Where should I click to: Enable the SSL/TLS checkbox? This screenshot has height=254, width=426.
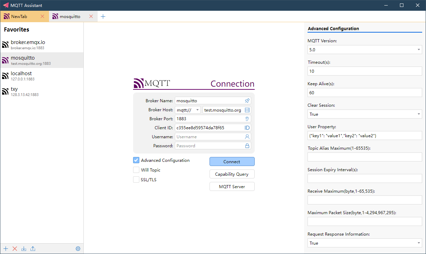click(x=136, y=180)
